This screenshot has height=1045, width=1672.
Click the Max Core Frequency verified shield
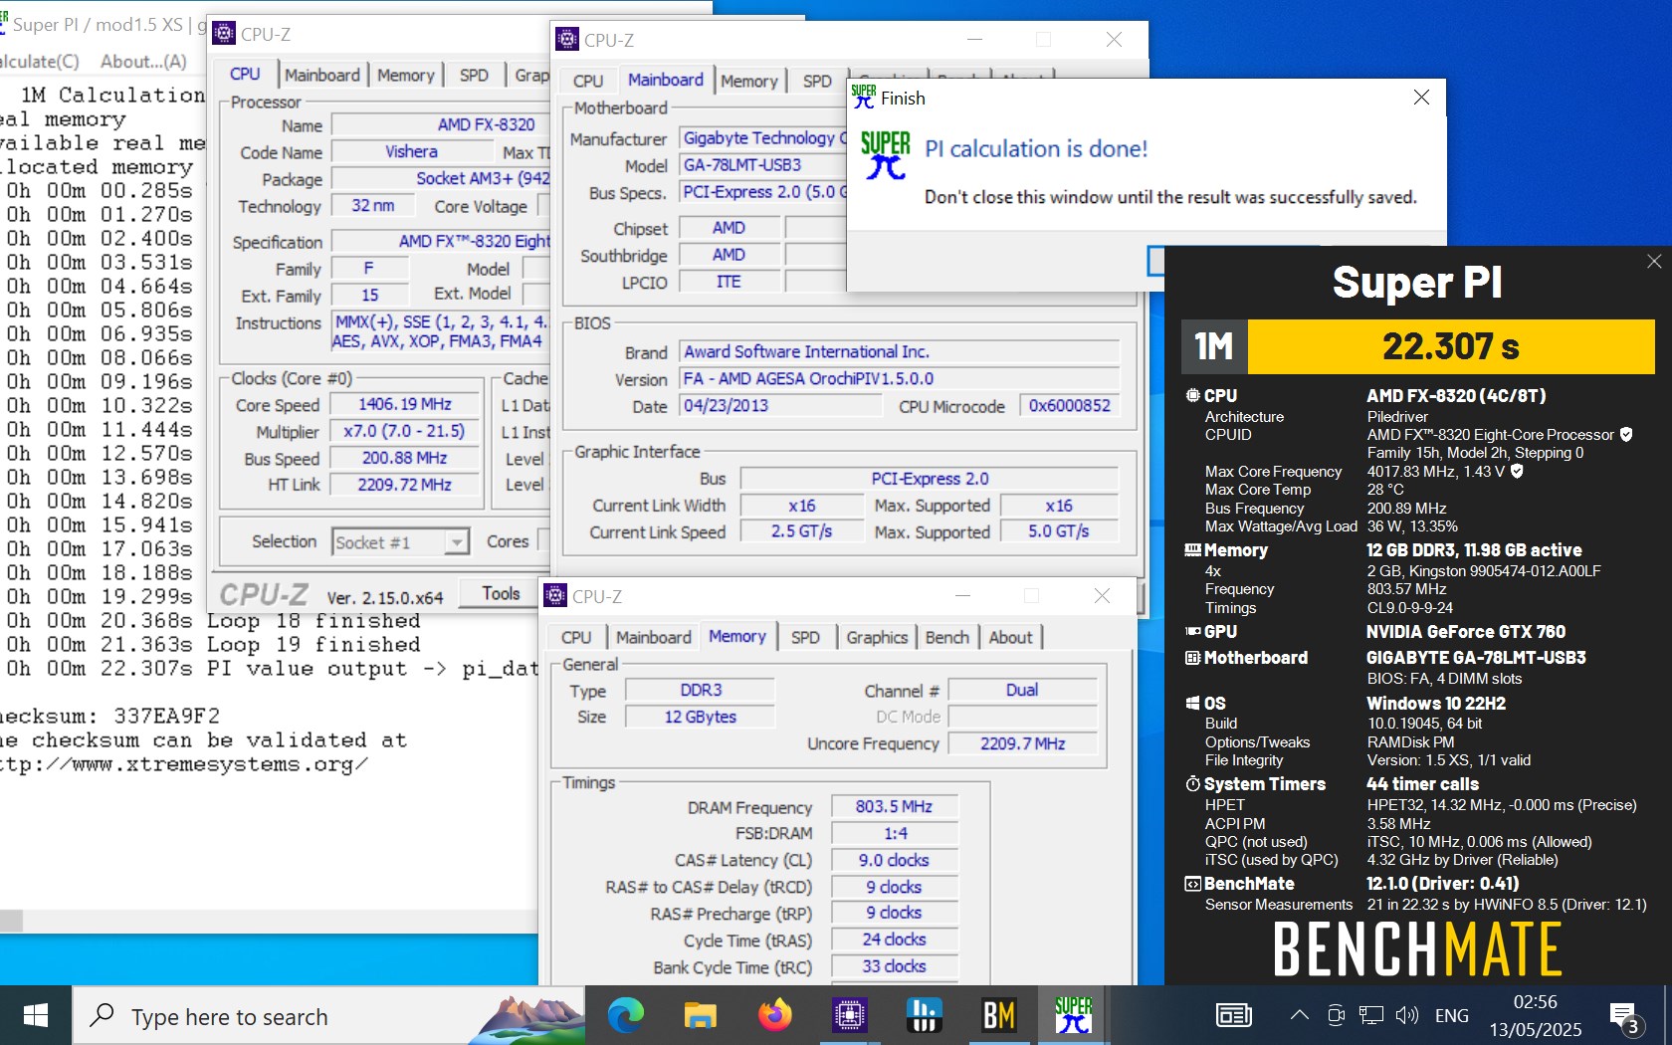[1518, 471]
